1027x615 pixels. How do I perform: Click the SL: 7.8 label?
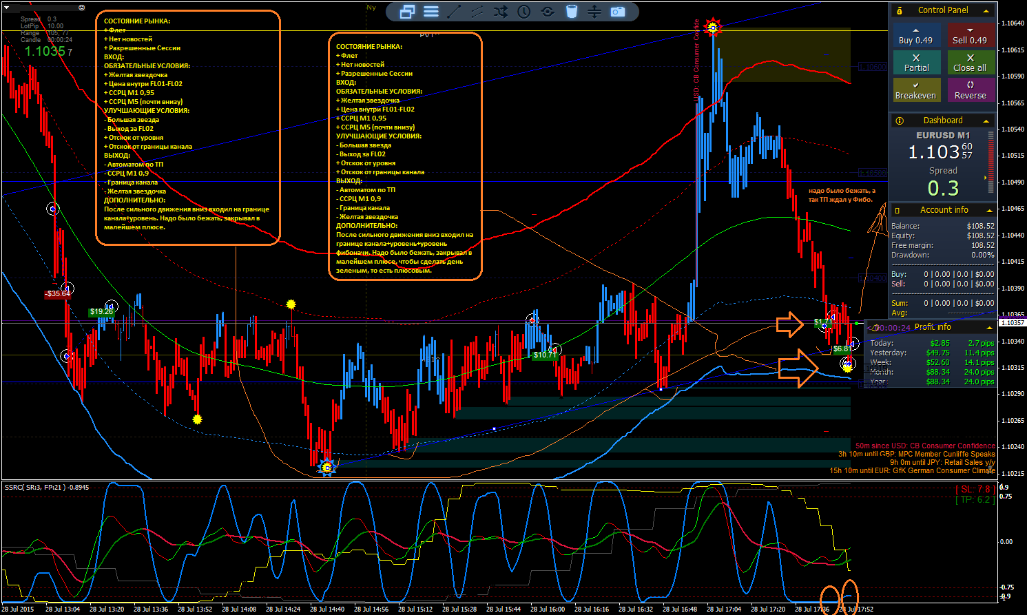[x=974, y=490]
